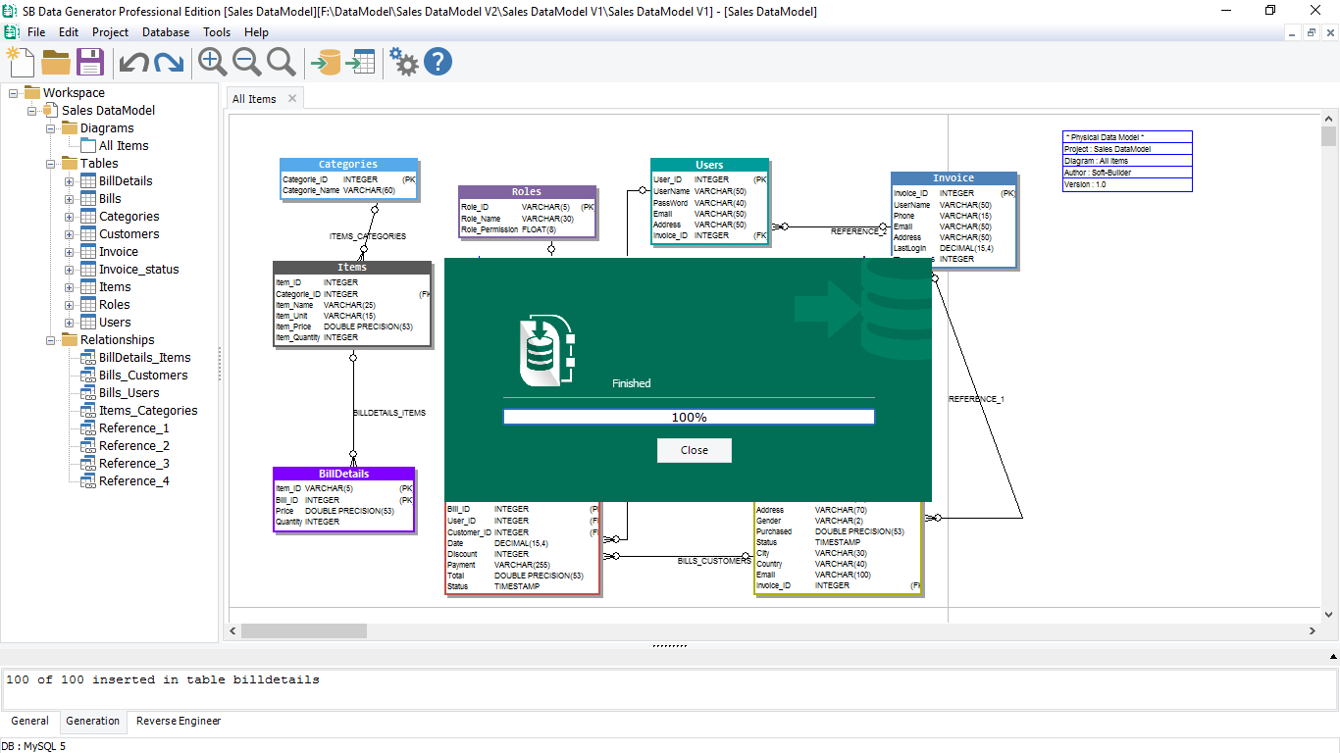Zoom in on the diagram
The image size is (1340, 753).
[212, 62]
